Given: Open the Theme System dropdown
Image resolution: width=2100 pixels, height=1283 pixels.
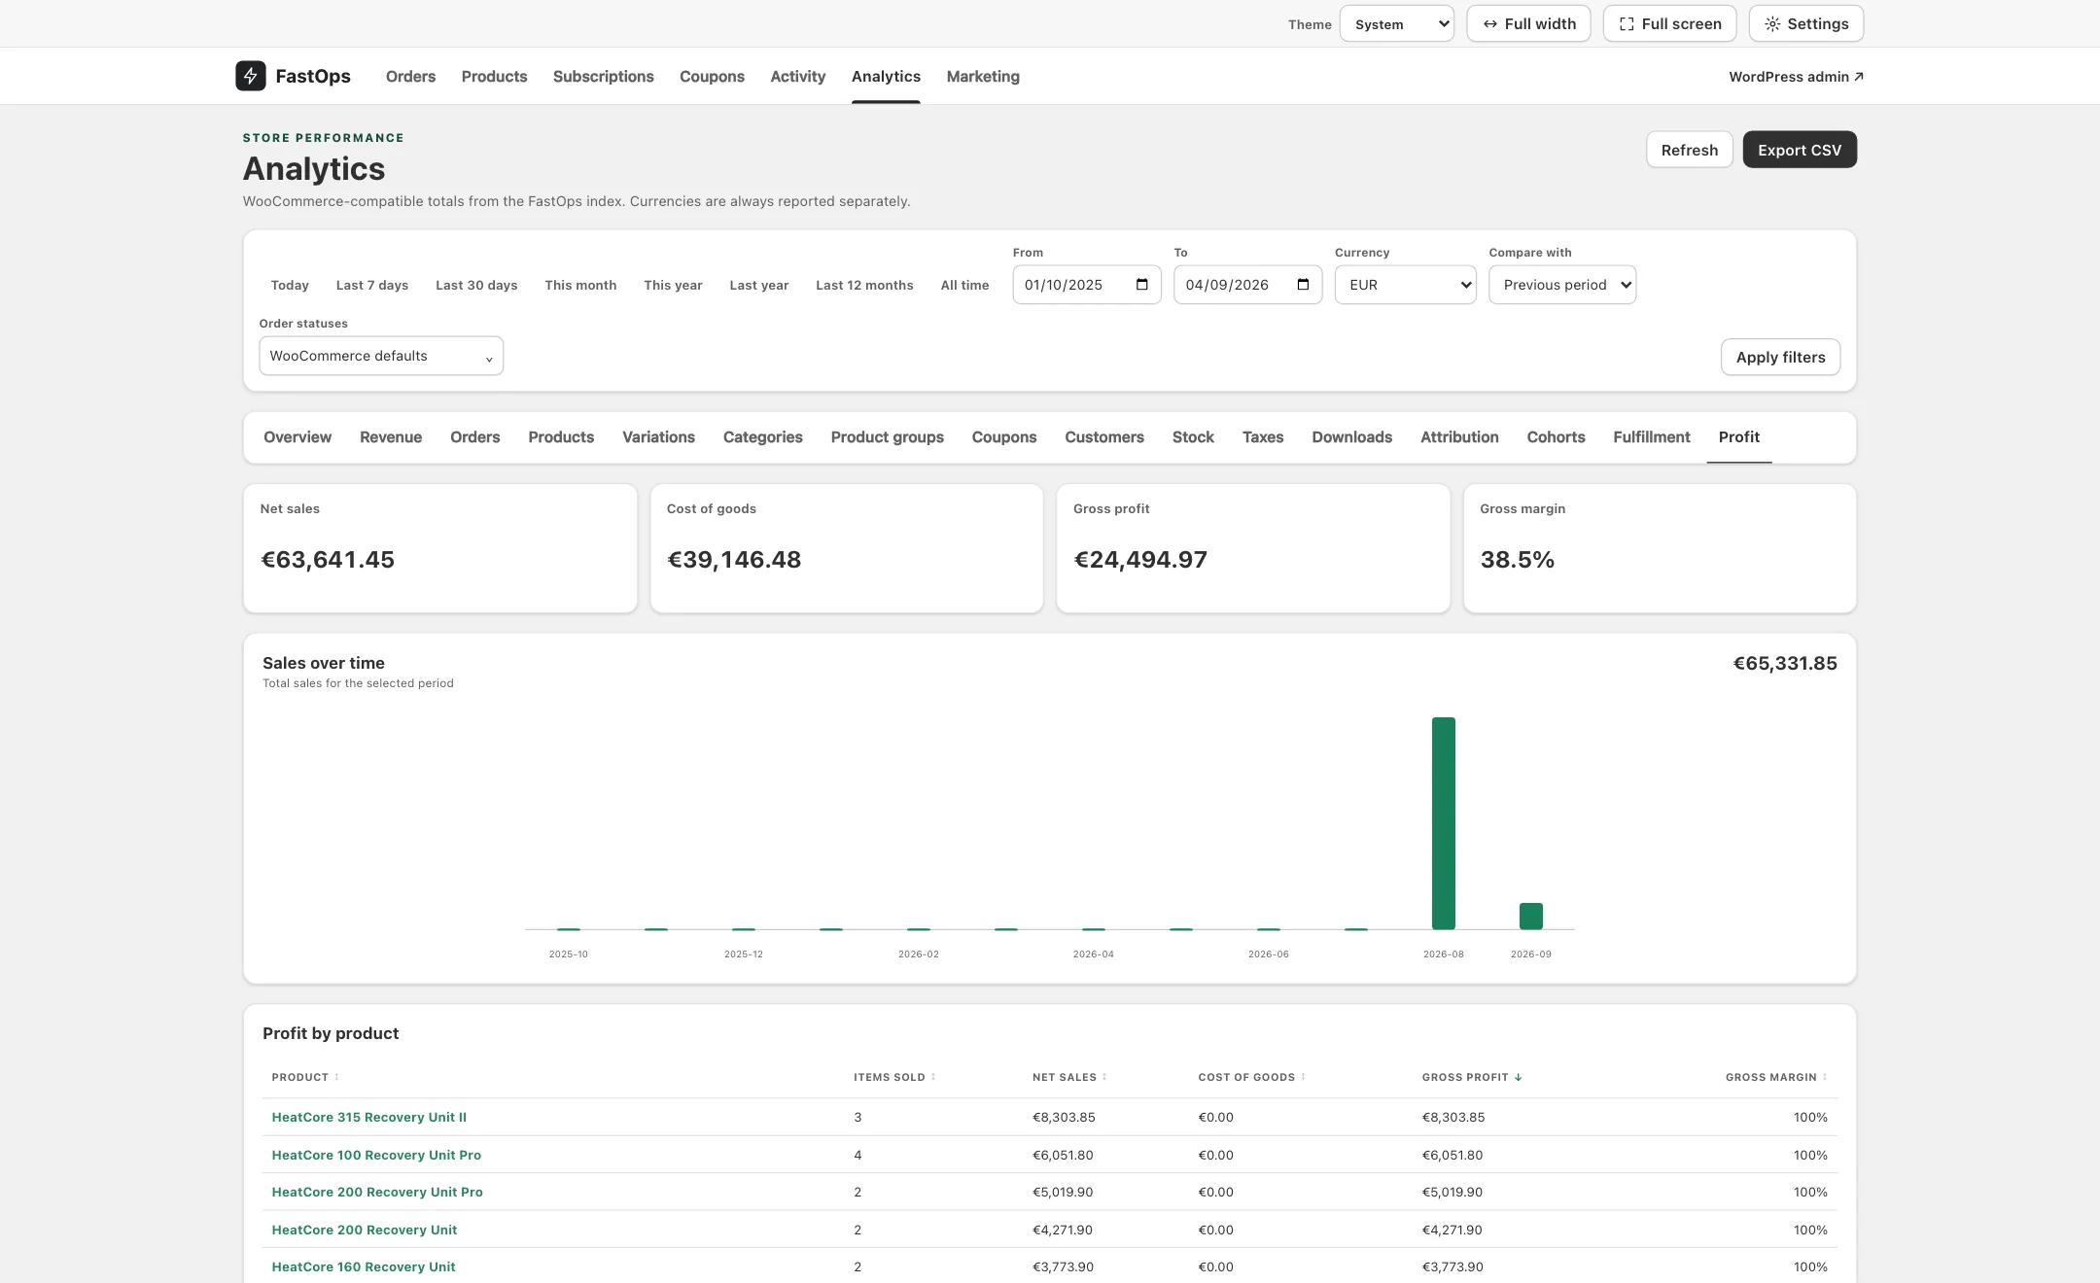Looking at the screenshot, I should (x=1396, y=24).
